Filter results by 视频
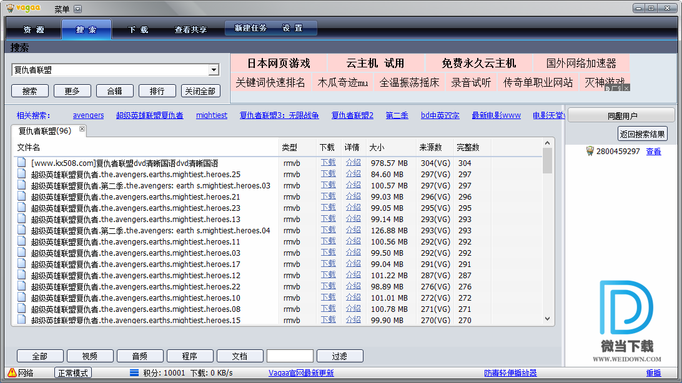The width and height of the screenshot is (682, 383). point(90,356)
